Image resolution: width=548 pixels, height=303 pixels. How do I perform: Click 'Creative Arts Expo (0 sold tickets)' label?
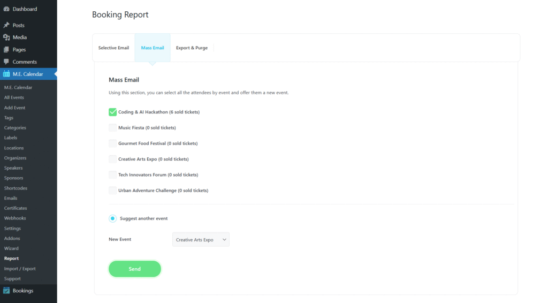154,159
